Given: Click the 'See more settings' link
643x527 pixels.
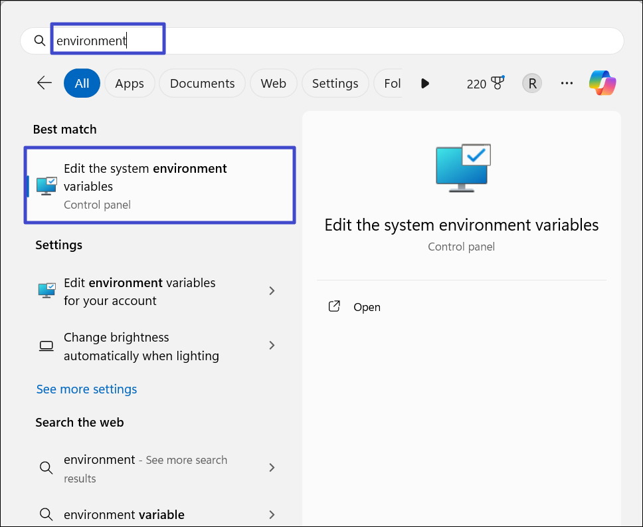Looking at the screenshot, I should pos(86,389).
